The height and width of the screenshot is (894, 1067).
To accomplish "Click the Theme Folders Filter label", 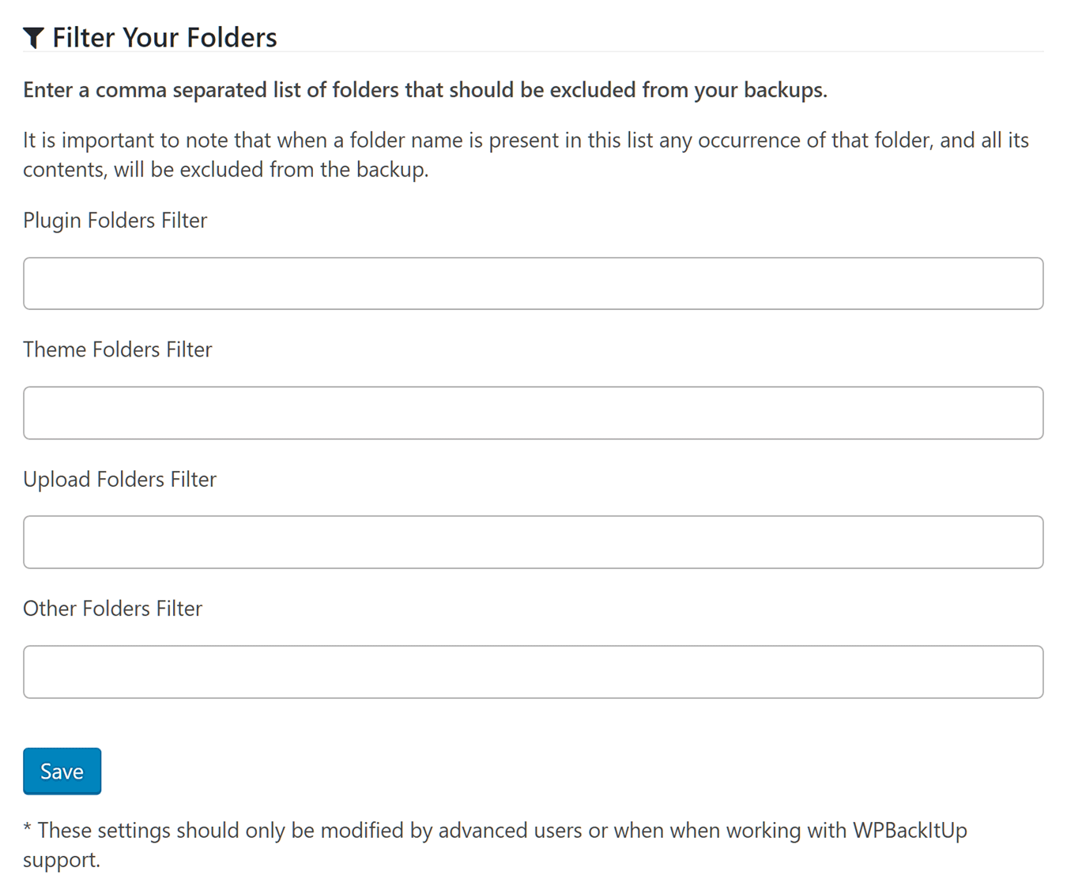I will pos(117,349).
